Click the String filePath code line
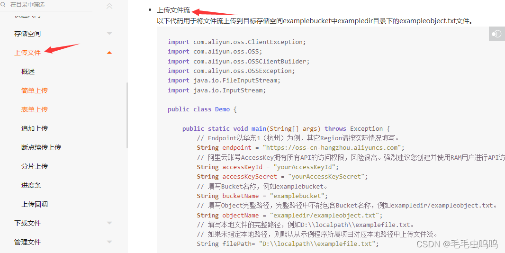The width and height of the screenshot is (505, 253). [288, 244]
